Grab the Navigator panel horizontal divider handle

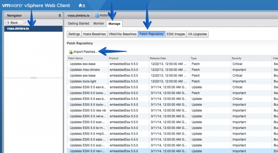point(34,78)
